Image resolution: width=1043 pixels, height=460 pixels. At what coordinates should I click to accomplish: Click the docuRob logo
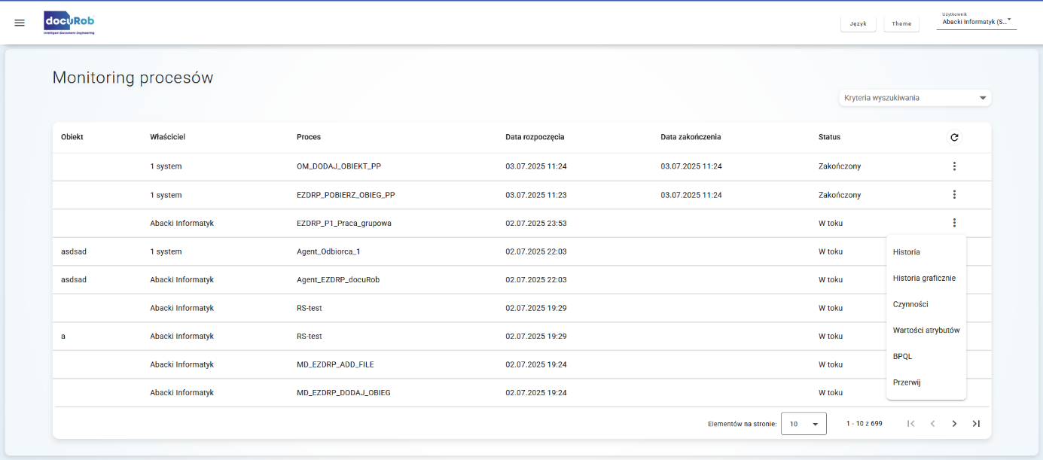pos(69,23)
